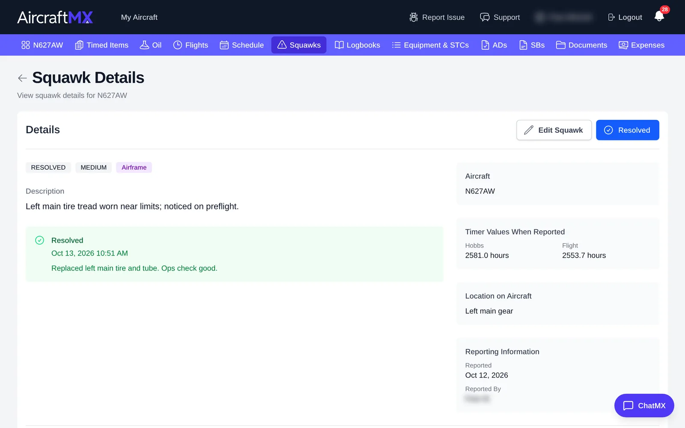
Task: Go to Equipment & STCs
Action: tap(430, 45)
